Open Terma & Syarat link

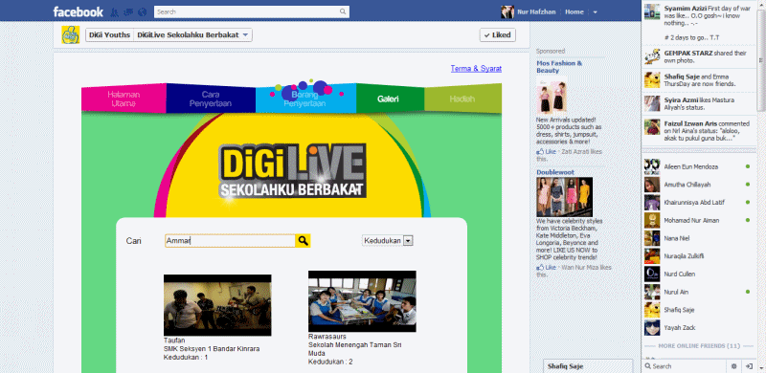476,69
